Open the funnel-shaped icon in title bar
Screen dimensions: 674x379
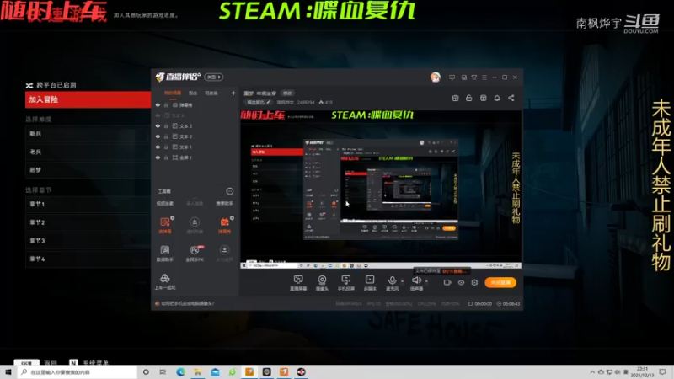coord(474,77)
